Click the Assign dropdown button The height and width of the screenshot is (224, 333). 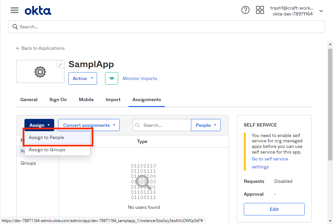(39, 125)
